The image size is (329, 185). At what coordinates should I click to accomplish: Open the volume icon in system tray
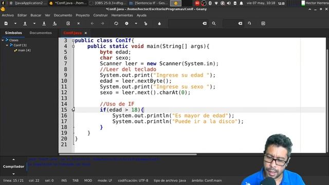229,3
